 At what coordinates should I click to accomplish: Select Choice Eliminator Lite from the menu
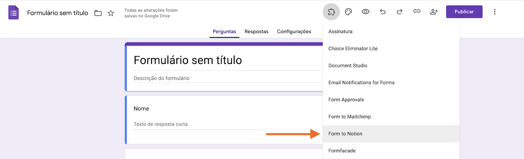[391, 49]
